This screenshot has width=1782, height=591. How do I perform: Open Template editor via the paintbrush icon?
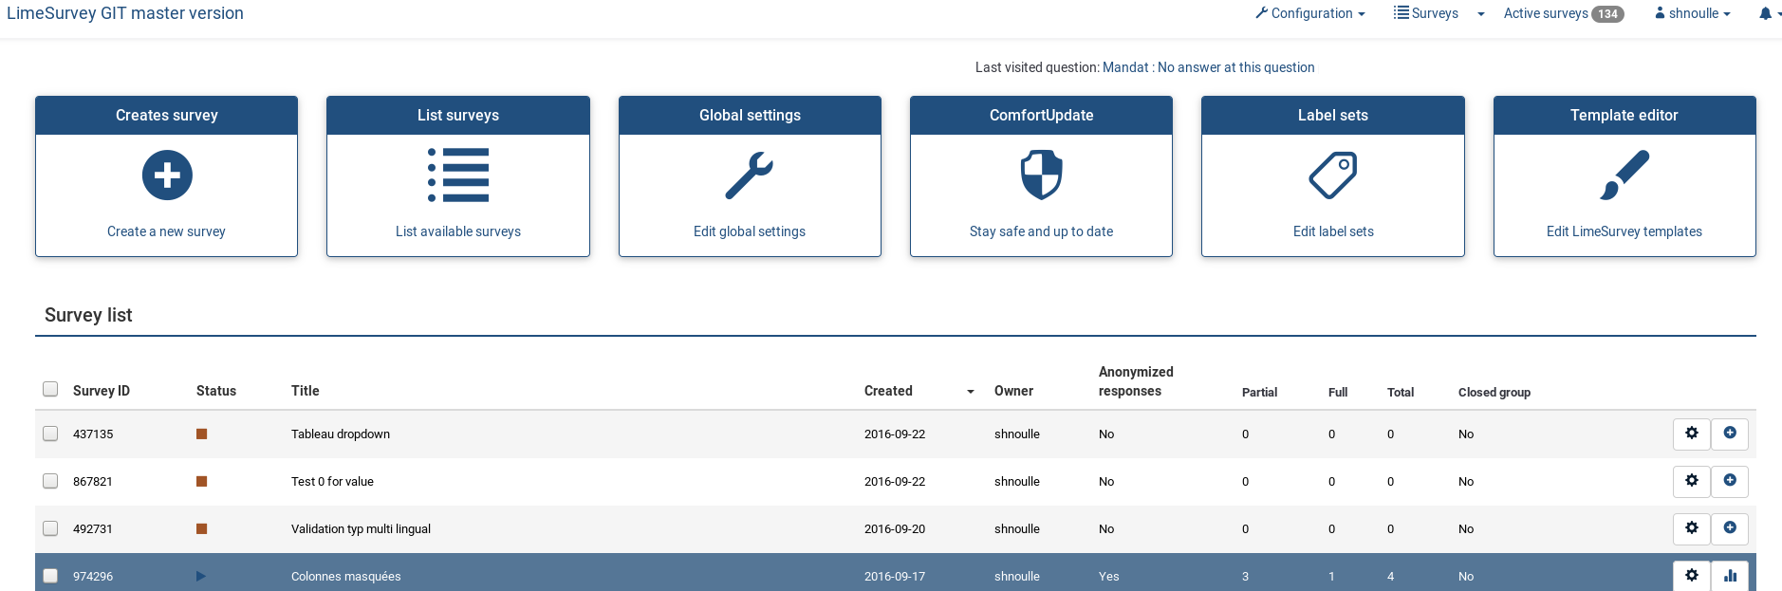pyautogui.click(x=1624, y=175)
